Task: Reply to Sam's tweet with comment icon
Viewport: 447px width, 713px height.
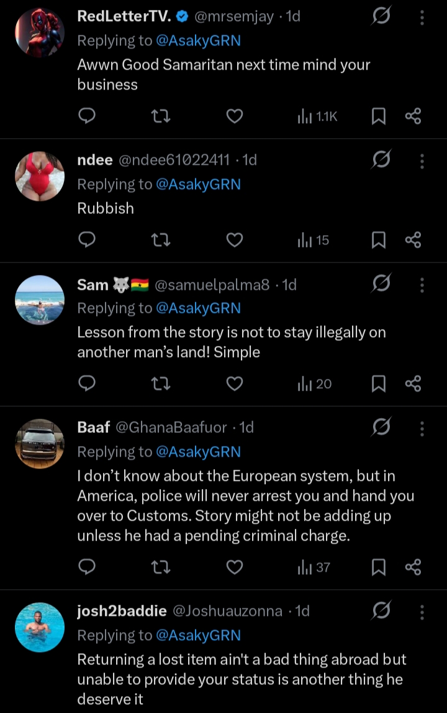Action: [x=88, y=384]
